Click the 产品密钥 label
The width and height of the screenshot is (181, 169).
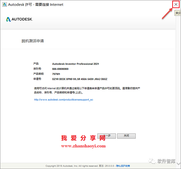coord(39,74)
